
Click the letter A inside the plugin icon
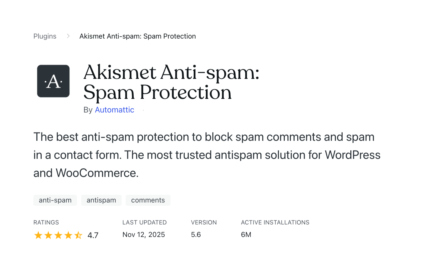point(53,81)
